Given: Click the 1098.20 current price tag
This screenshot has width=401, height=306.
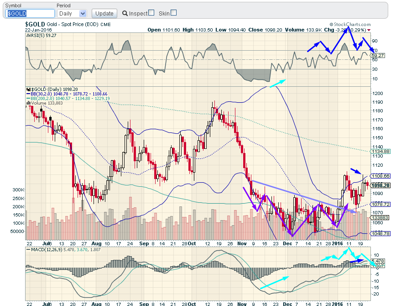Looking at the screenshot, I should pos(381,185).
